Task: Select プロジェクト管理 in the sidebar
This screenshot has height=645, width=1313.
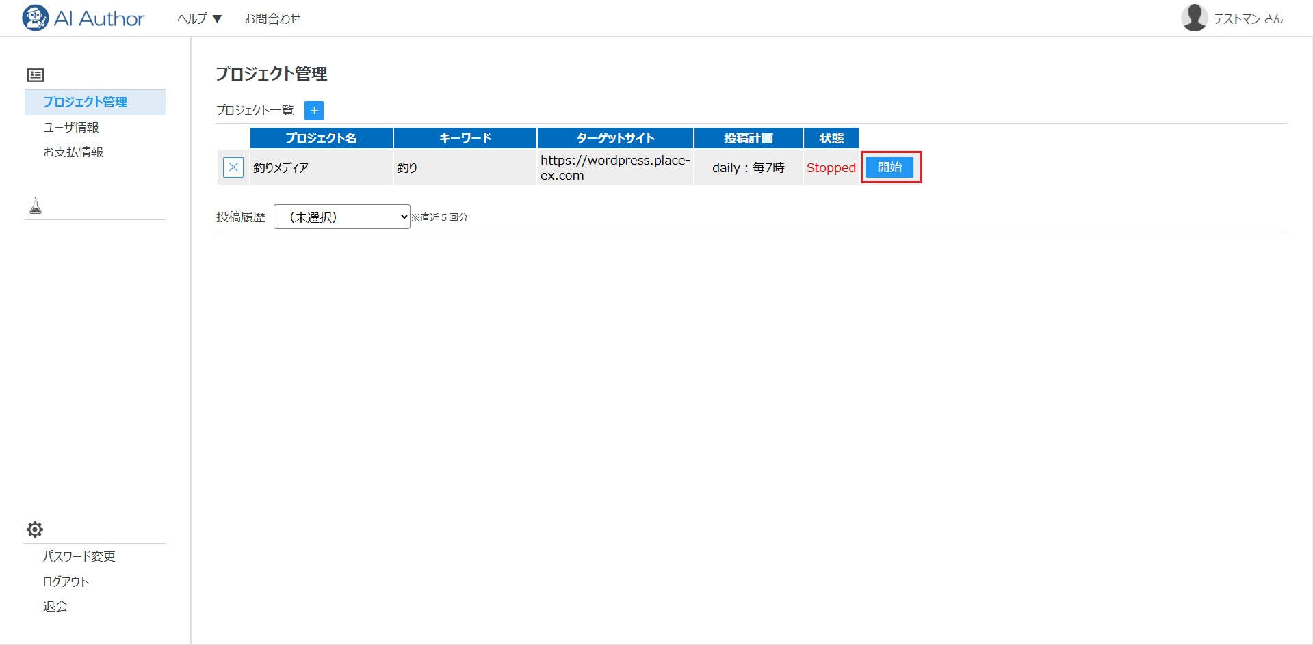Action: 86,102
